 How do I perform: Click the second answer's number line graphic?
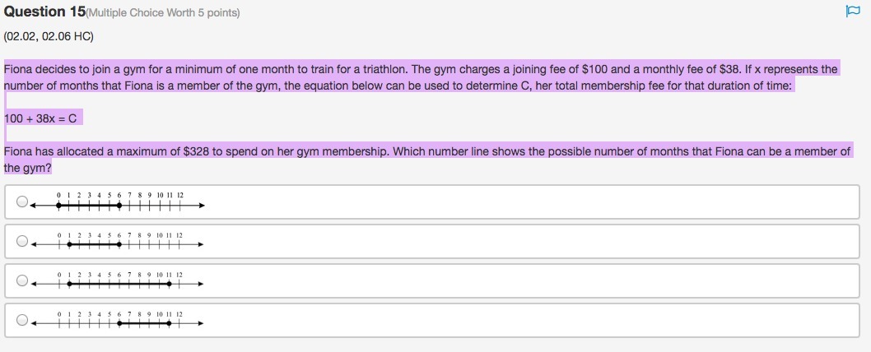(118, 241)
